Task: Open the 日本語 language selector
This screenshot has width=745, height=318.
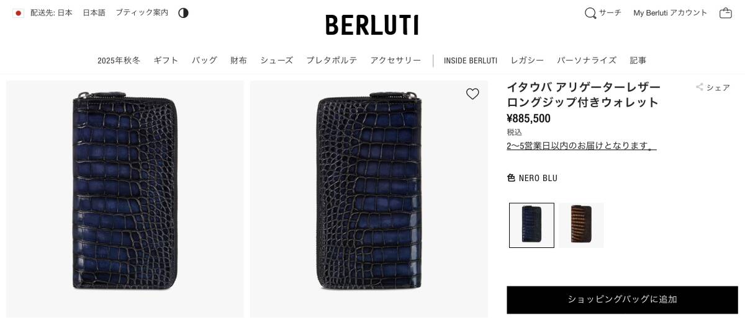Action: 94,13
